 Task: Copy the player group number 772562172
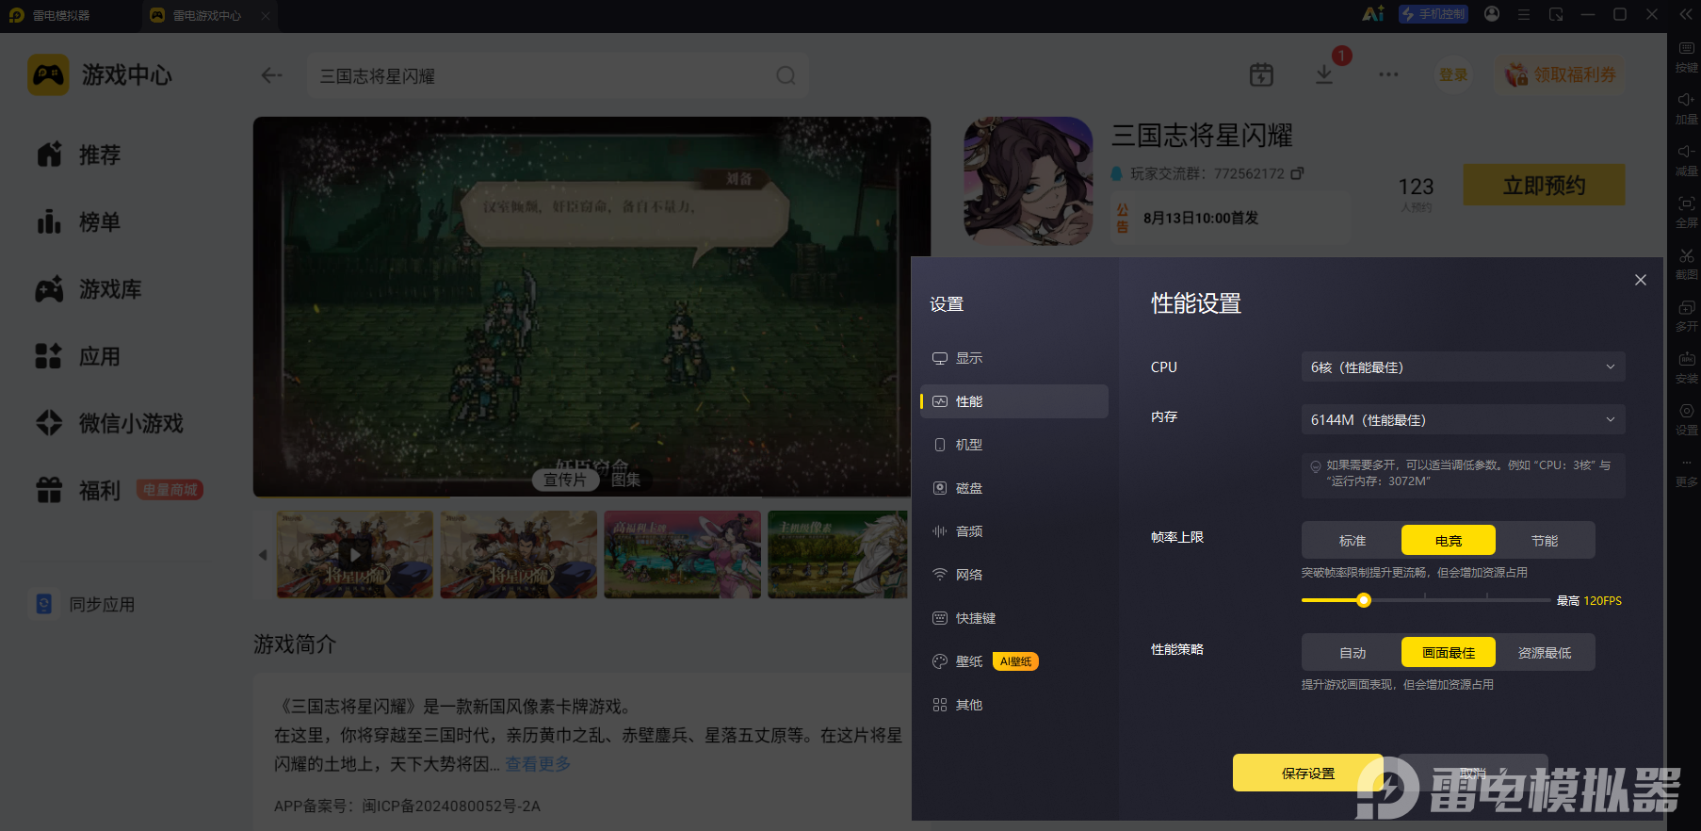[x=1298, y=173]
